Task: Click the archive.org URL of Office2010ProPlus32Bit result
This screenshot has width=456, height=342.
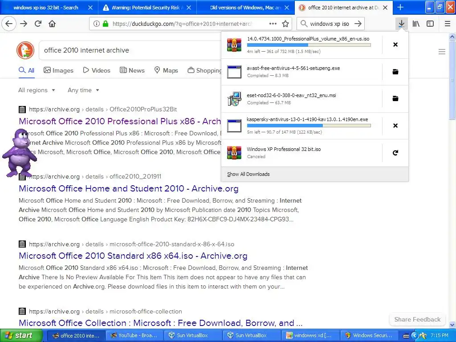Action: [x=103, y=110]
